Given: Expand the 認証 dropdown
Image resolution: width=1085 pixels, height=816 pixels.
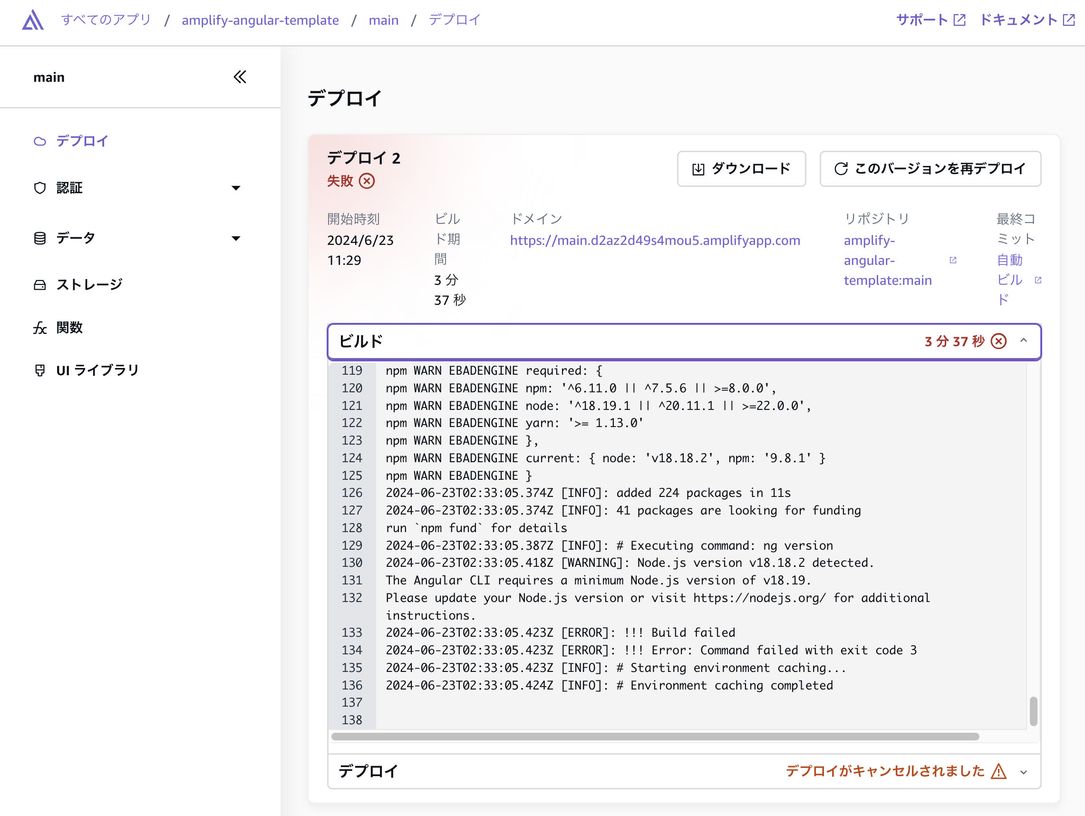Looking at the screenshot, I should (x=236, y=188).
